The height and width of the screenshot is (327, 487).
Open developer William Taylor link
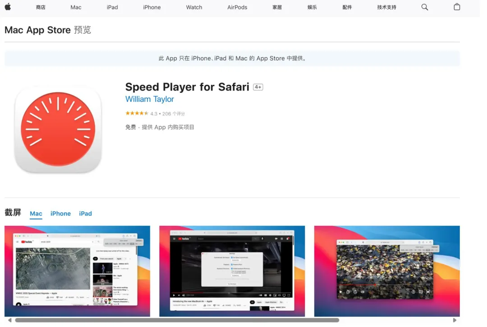click(x=149, y=99)
